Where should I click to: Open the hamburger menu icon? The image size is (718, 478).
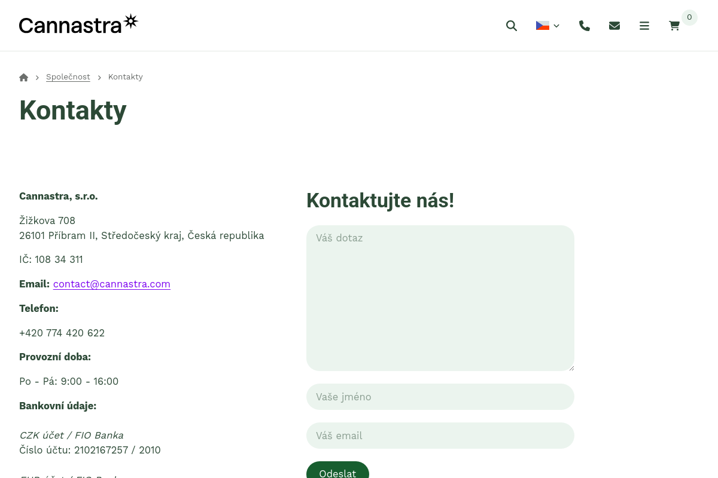pos(644,26)
